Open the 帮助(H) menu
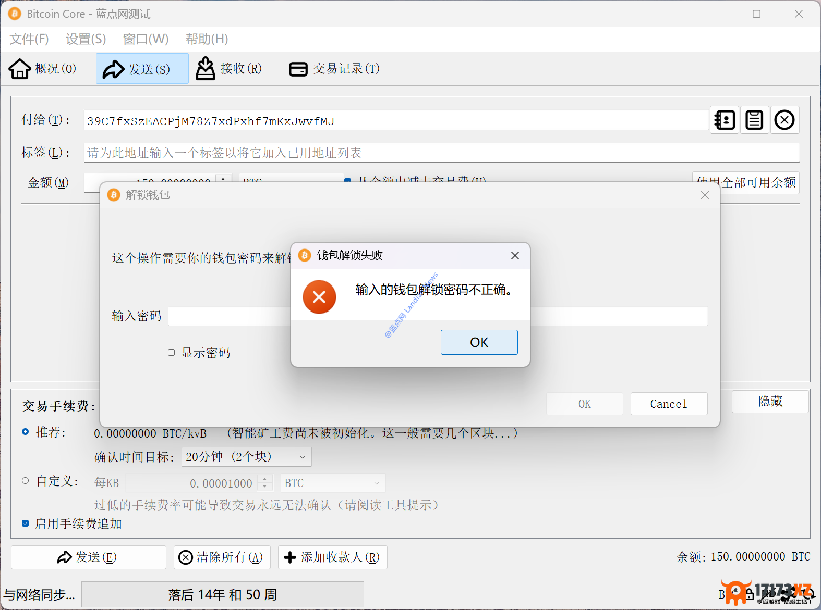 coord(207,39)
